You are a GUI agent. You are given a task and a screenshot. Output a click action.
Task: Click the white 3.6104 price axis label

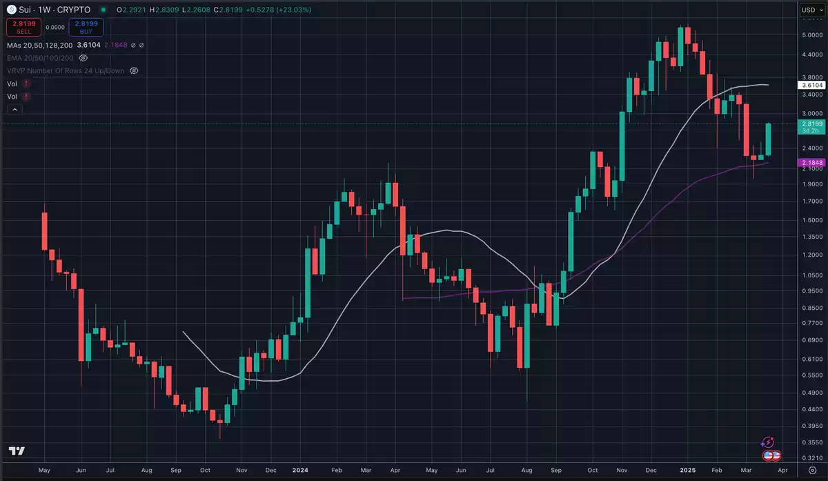tap(811, 85)
